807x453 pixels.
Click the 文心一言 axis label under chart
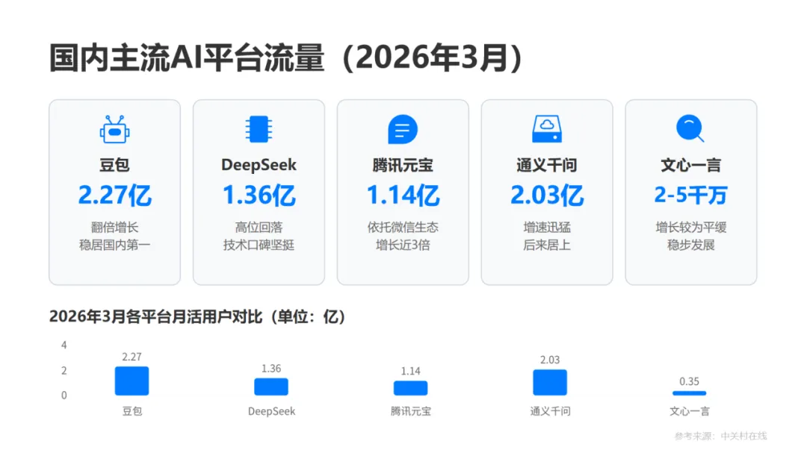click(x=690, y=411)
